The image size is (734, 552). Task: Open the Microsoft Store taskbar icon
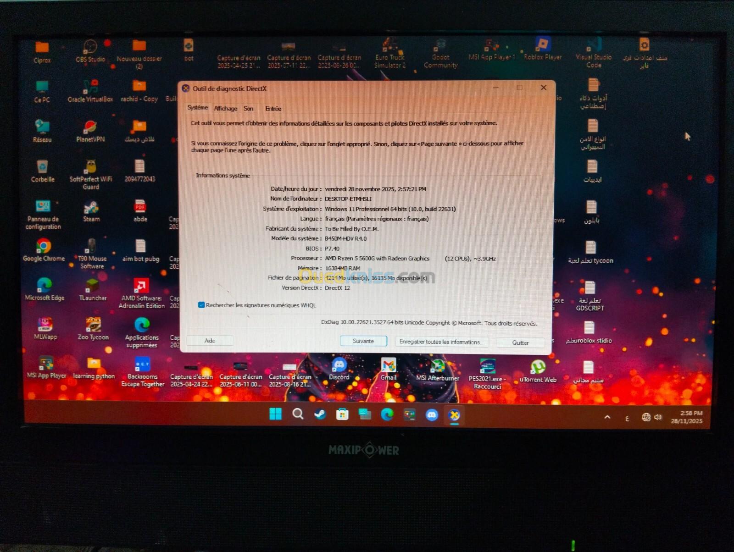[x=342, y=414]
